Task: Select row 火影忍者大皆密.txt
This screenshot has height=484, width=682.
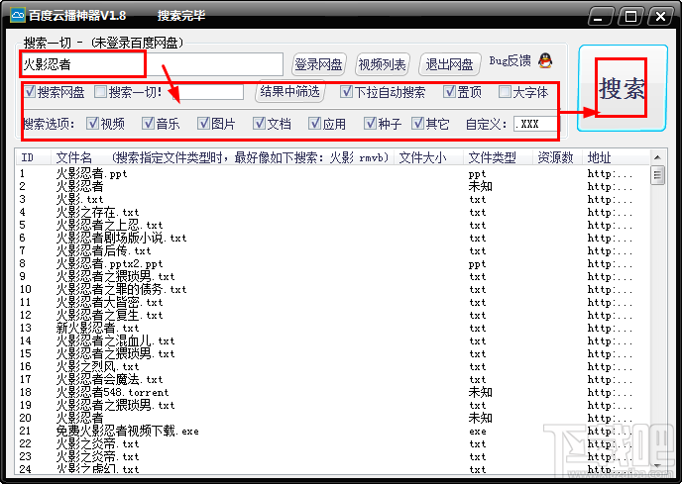Action: click(333, 303)
